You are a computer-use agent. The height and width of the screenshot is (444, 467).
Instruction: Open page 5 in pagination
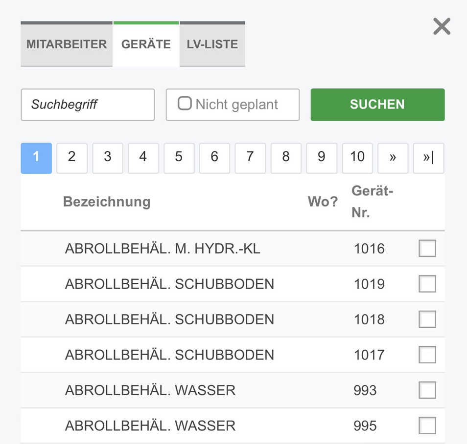click(179, 157)
